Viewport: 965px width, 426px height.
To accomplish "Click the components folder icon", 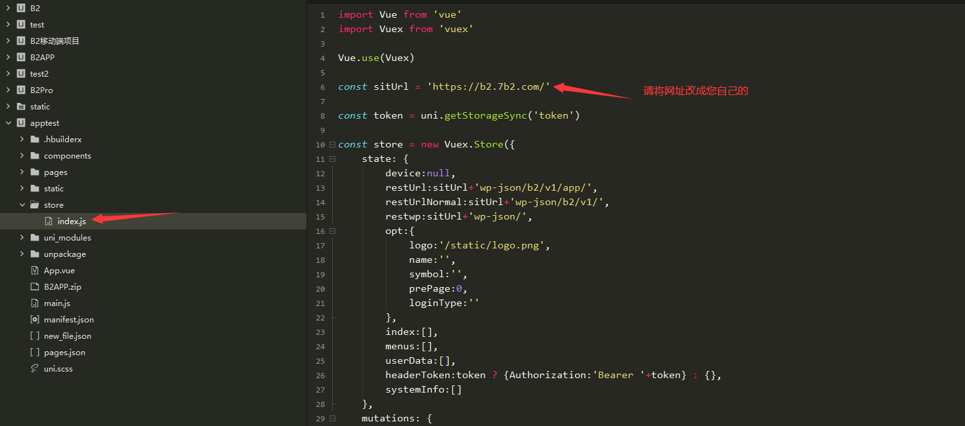I will click(35, 156).
